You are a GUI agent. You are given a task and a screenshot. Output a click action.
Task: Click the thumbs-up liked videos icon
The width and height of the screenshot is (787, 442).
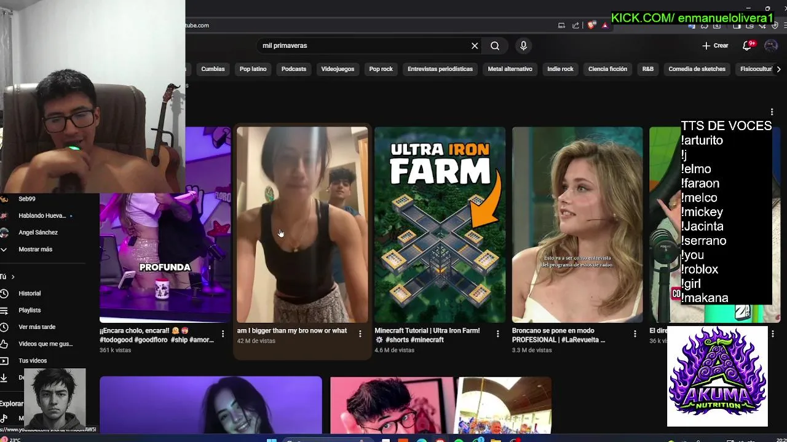4,344
